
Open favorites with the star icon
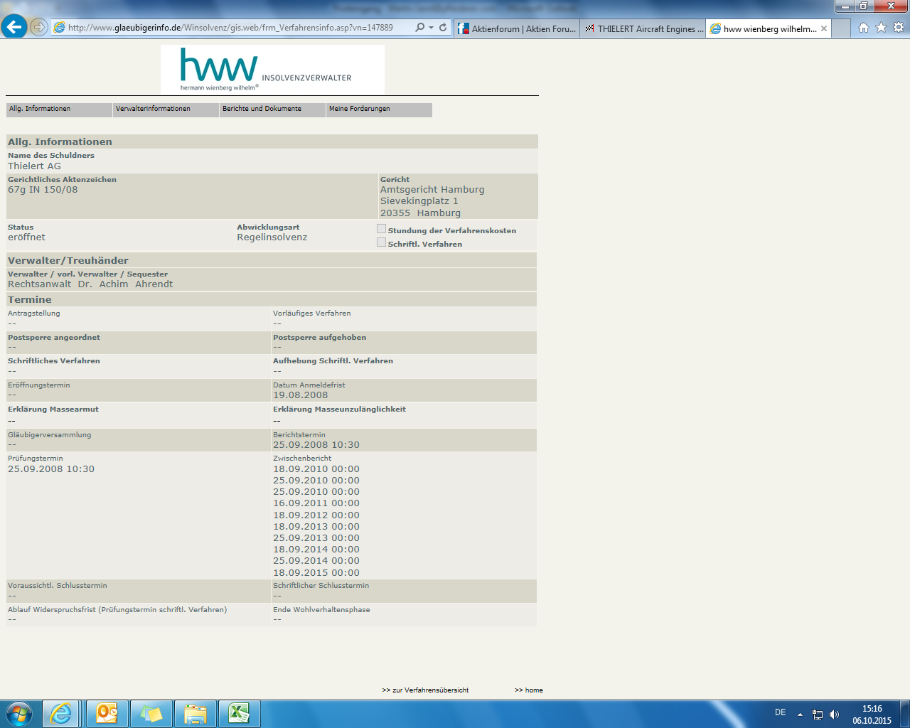point(881,27)
